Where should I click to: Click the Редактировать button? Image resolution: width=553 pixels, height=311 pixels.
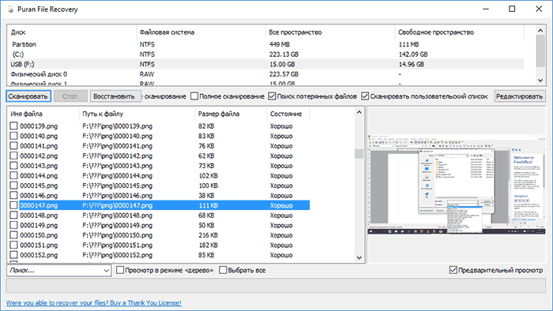coord(520,96)
